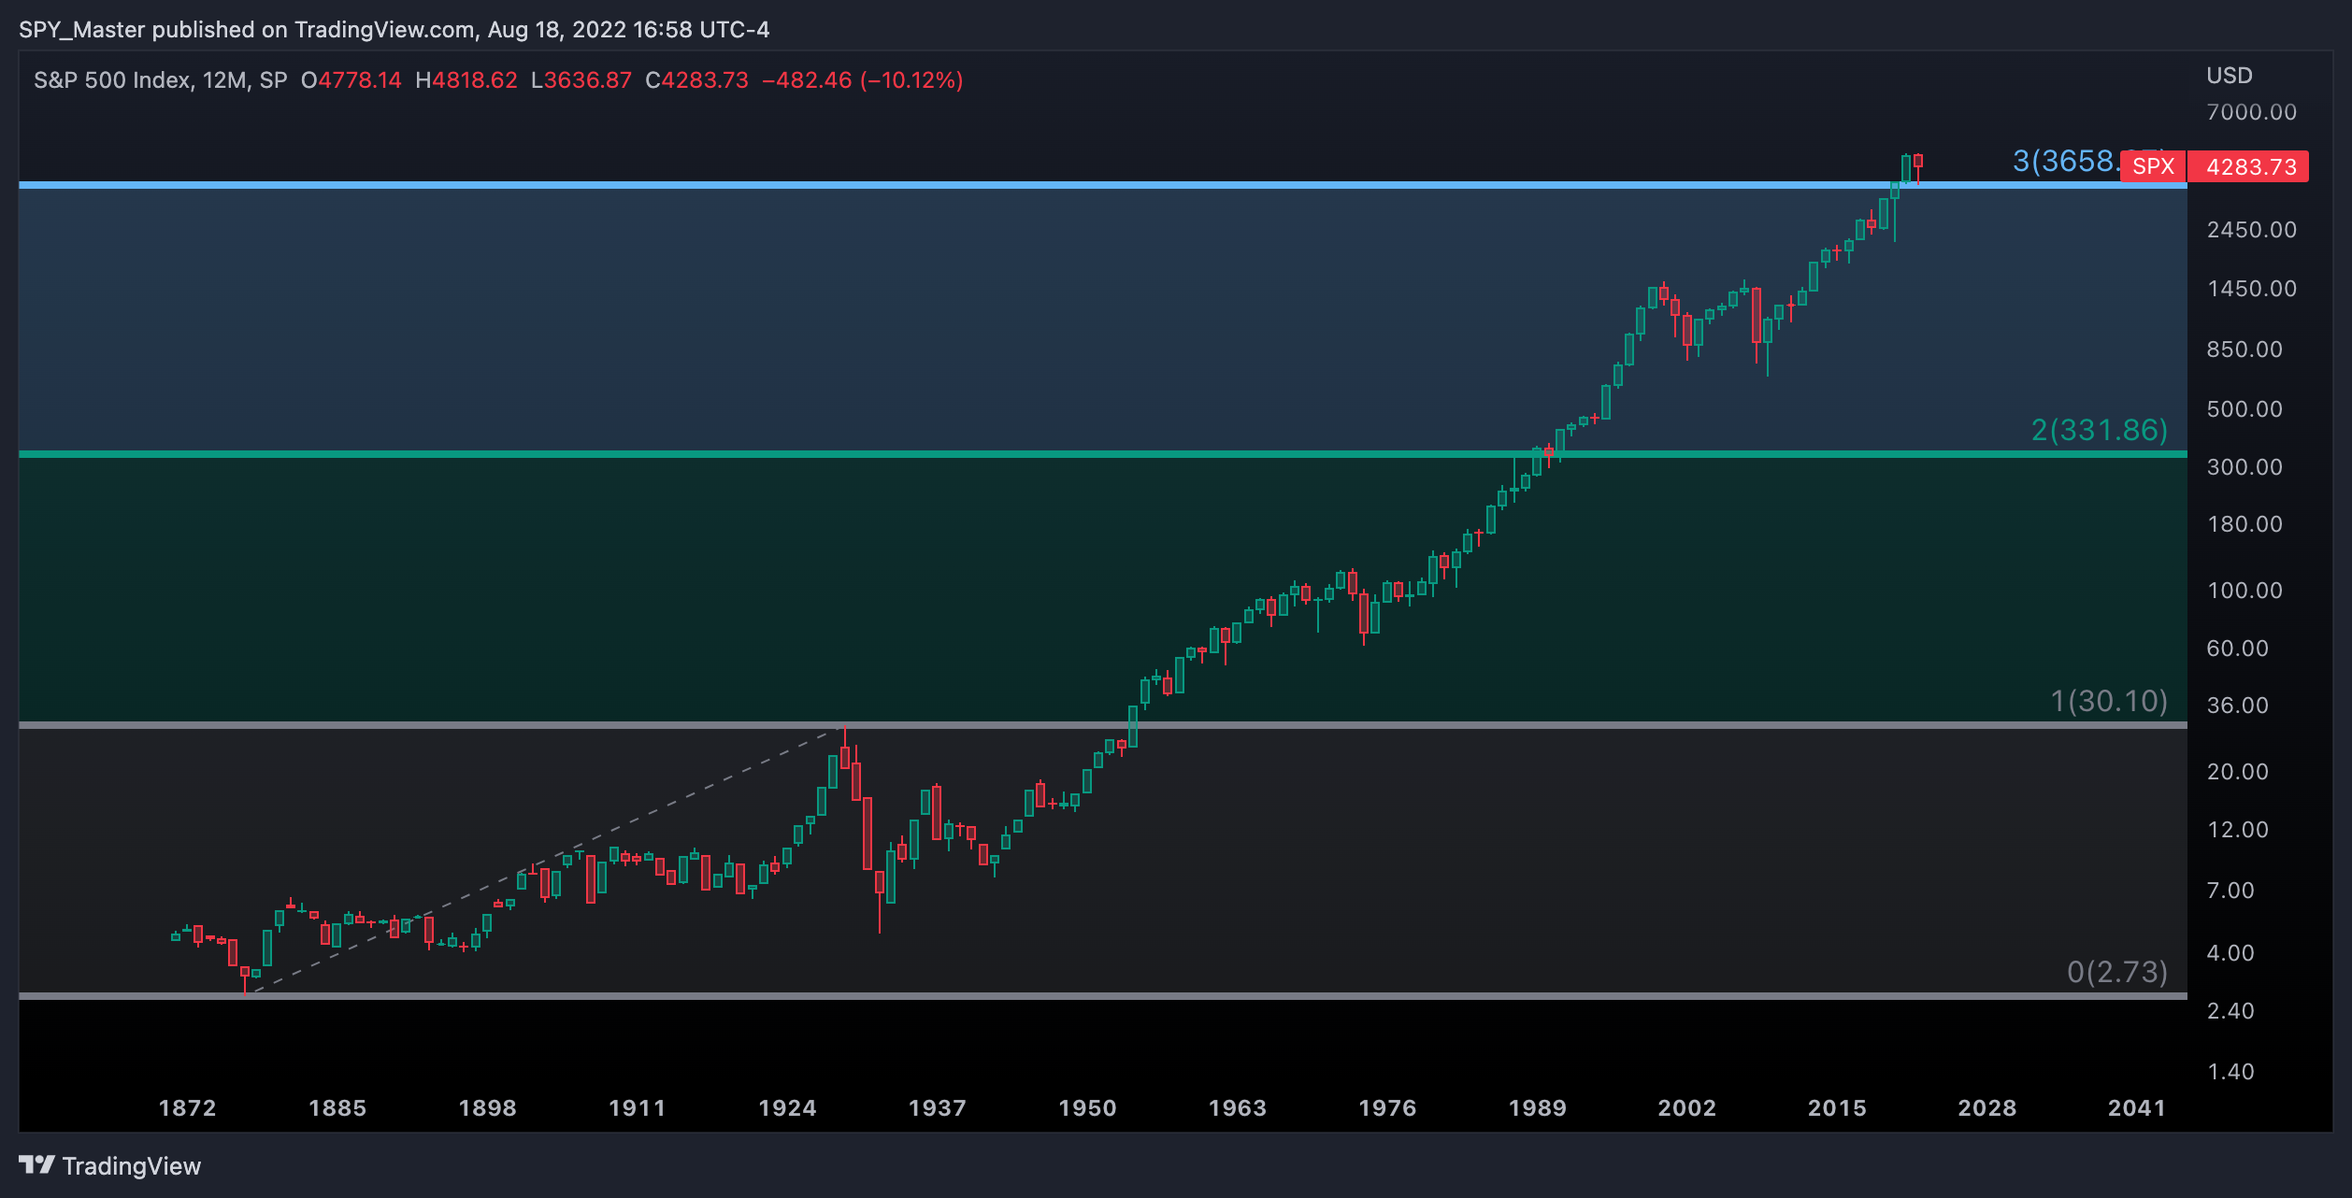
Task: Click the USD currency label
Action: pos(2230,76)
